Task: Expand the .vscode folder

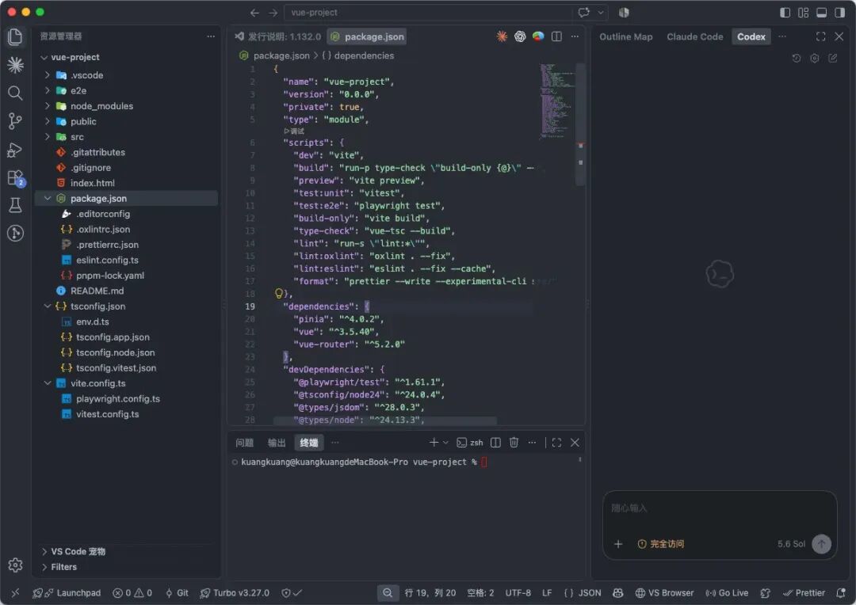Action: (x=47, y=75)
